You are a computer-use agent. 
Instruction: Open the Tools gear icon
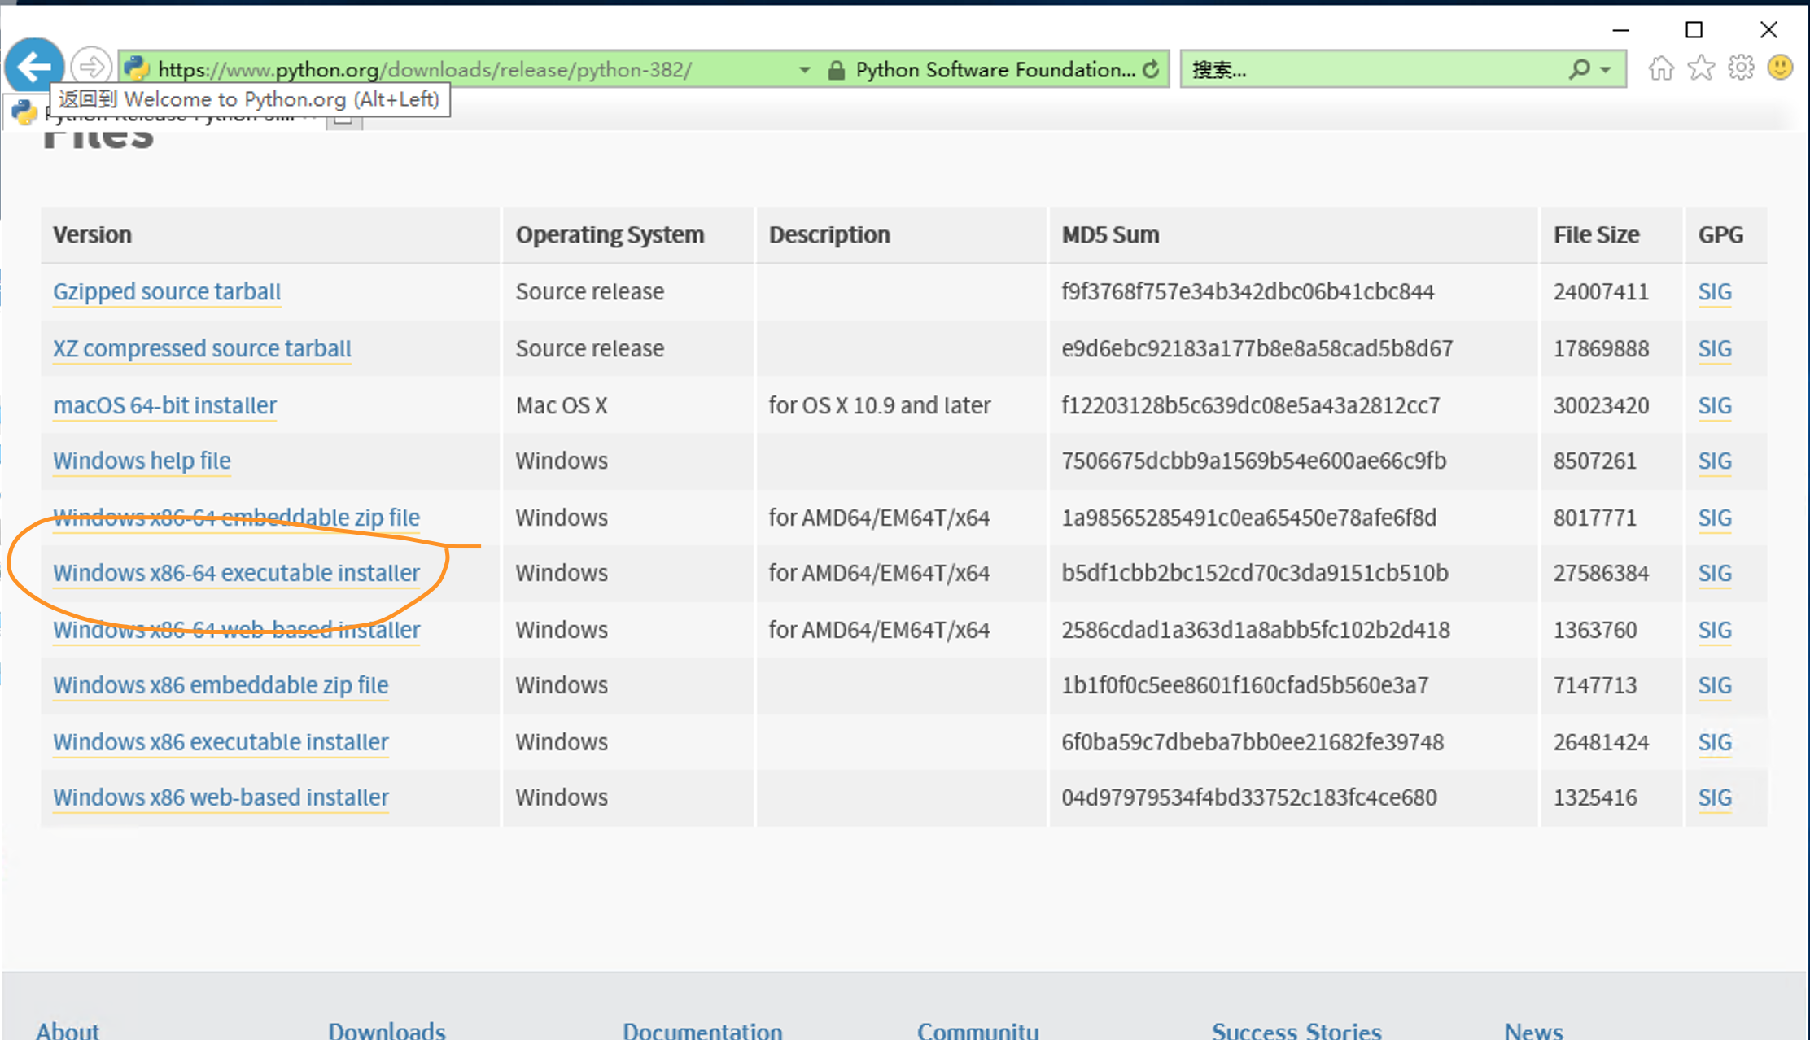(1741, 68)
